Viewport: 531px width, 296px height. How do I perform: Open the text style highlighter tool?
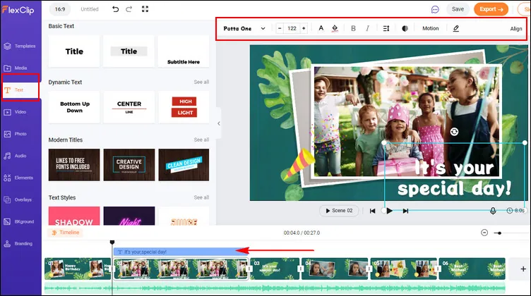point(456,28)
